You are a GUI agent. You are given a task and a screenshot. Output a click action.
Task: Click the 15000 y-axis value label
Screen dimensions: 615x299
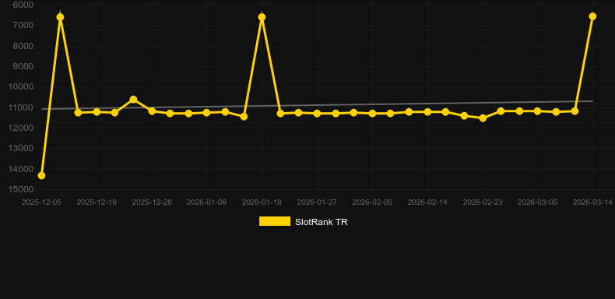(x=21, y=189)
